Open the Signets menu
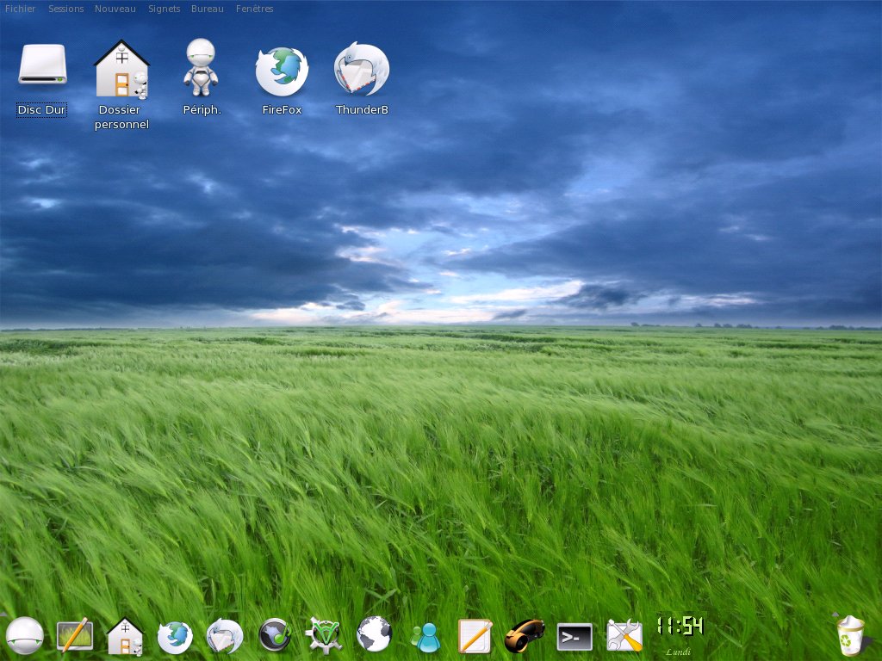The width and height of the screenshot is (882, 661). pyautogui.click(x=165, y=9)
